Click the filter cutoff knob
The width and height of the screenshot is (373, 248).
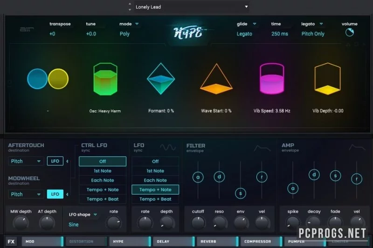tap(198, 223)
